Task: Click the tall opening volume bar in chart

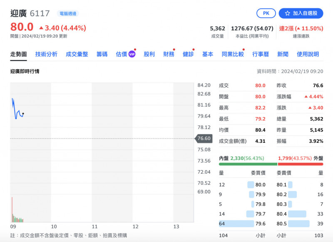Action: tap(12, 210)
